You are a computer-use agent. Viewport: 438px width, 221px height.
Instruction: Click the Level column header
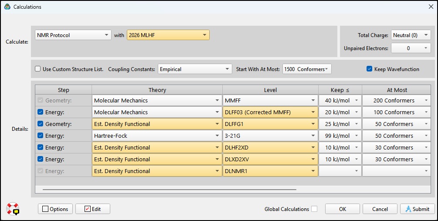(x=270, y=90)
